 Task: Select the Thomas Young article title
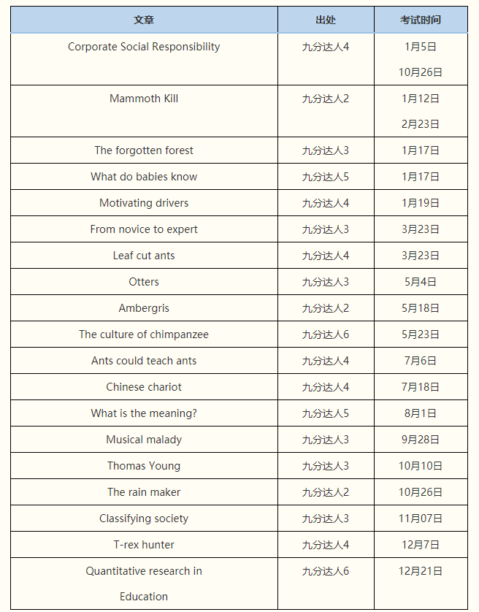(x=144, y=466)
